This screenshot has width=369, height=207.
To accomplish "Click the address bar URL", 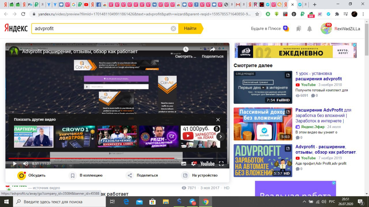I will pyautogui.click(x=144, y=14).
